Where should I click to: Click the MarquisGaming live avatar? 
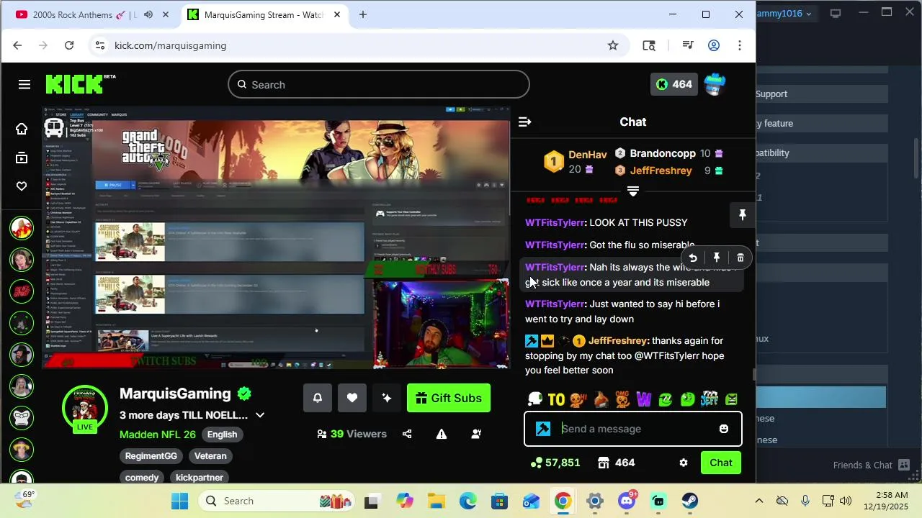pos(85,407)
